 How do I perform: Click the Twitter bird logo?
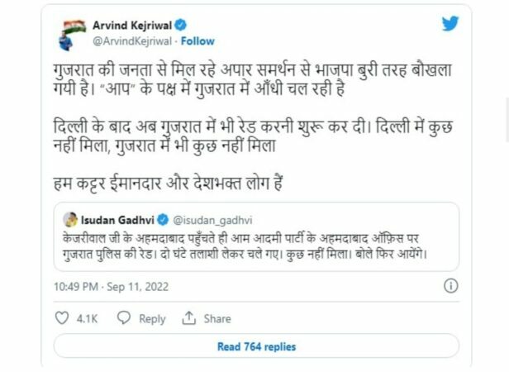[450, 24]
